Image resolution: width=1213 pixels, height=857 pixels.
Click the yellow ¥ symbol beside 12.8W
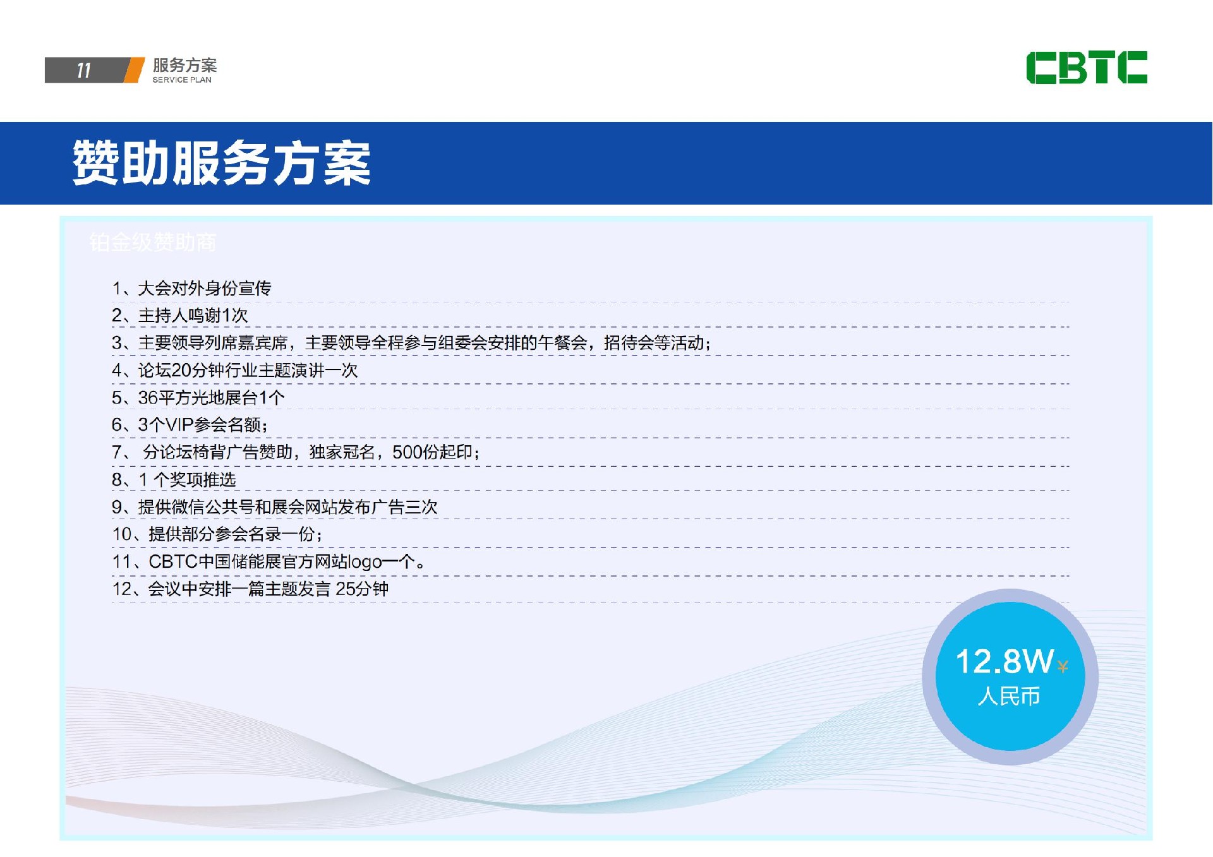(1063, 666)
